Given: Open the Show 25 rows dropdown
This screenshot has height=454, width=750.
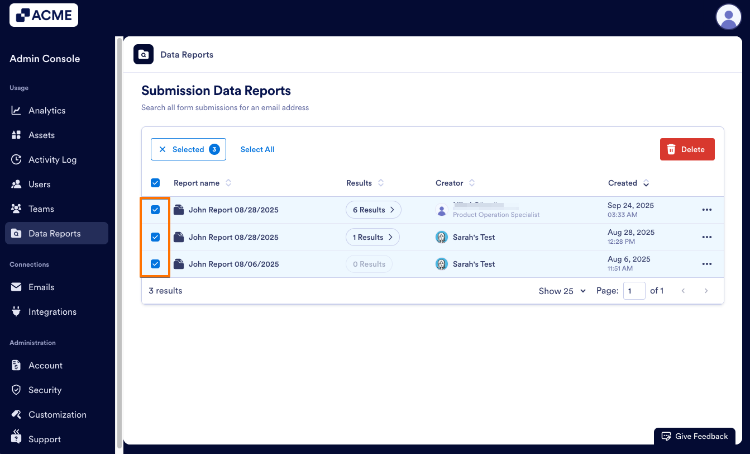Looking at the screenshot, I should (562, 291).
